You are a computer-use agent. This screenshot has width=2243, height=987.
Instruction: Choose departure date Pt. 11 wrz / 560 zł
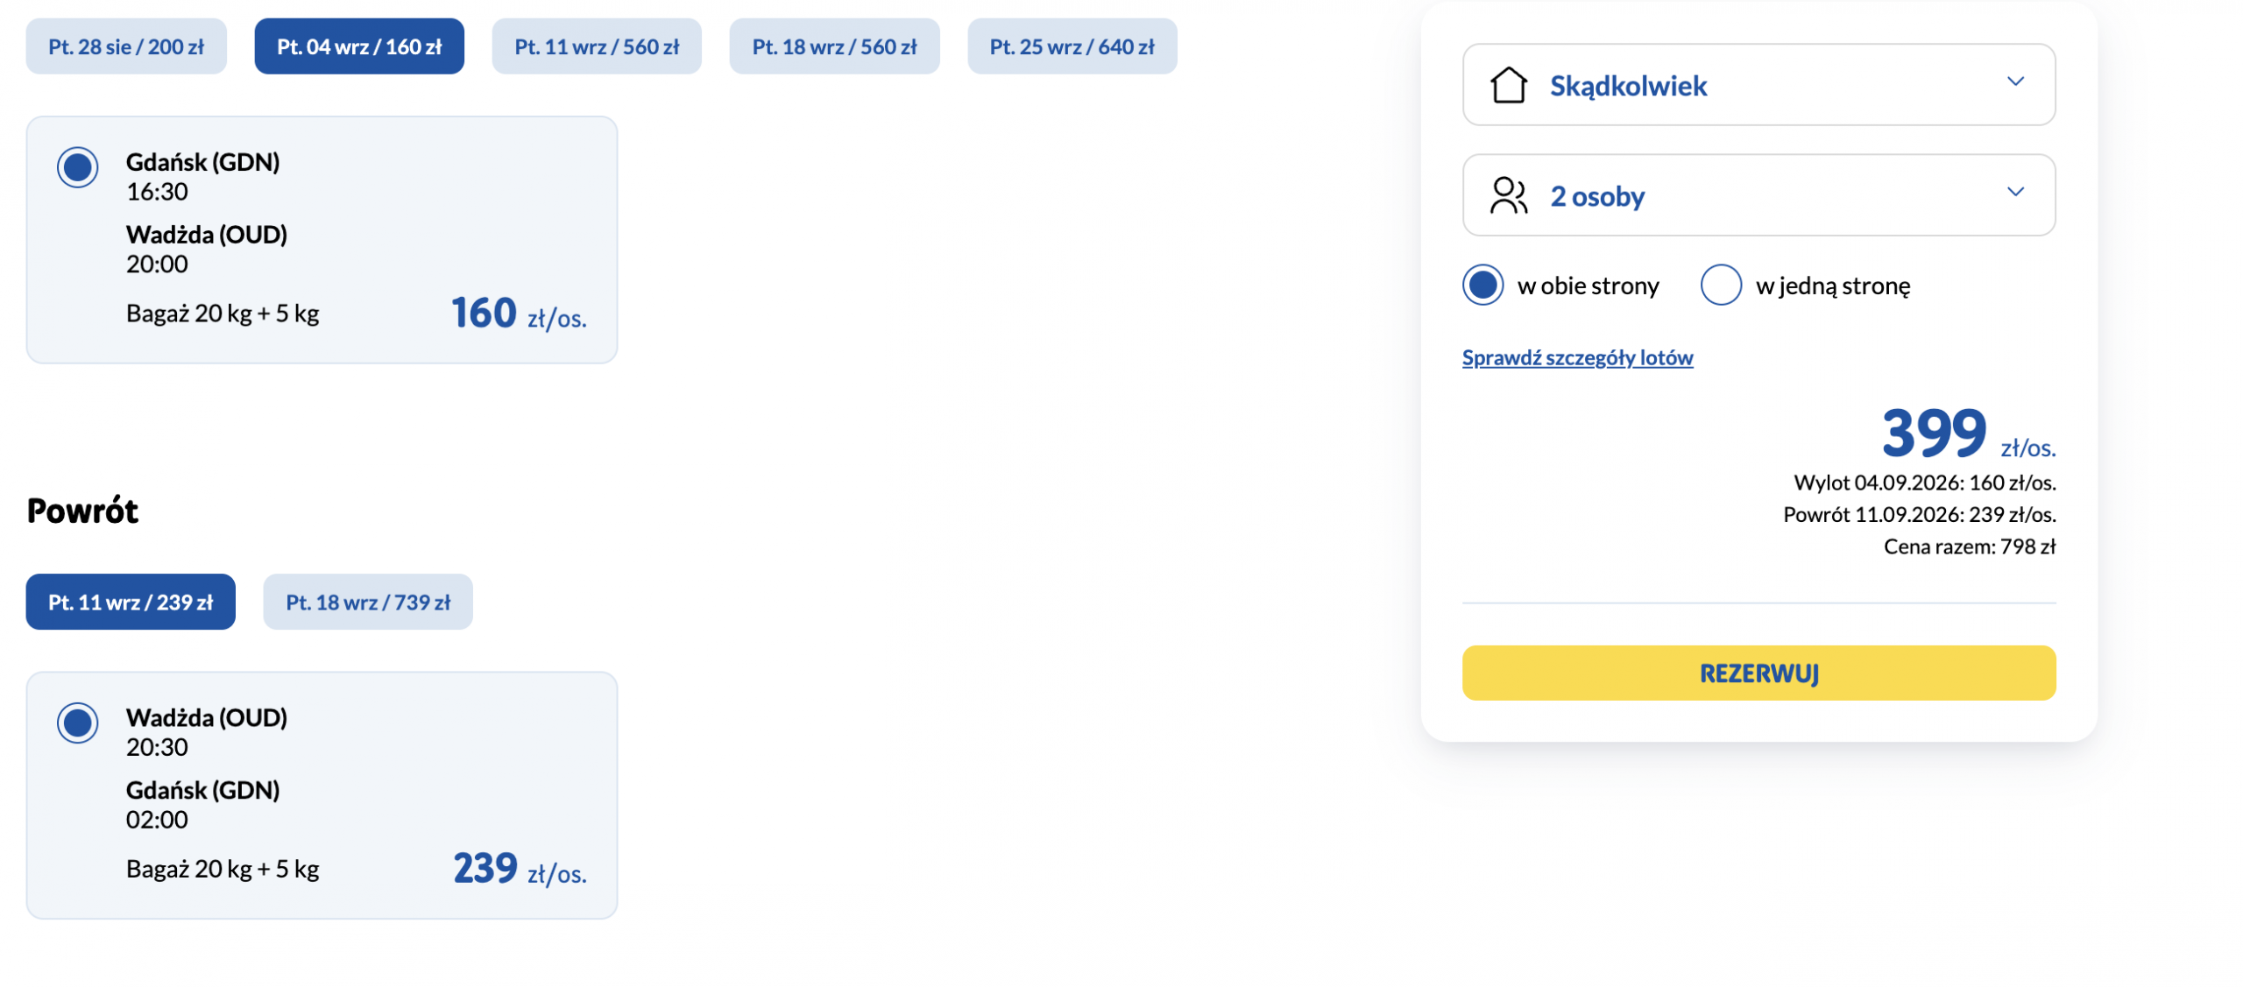(x=597, y=46)
